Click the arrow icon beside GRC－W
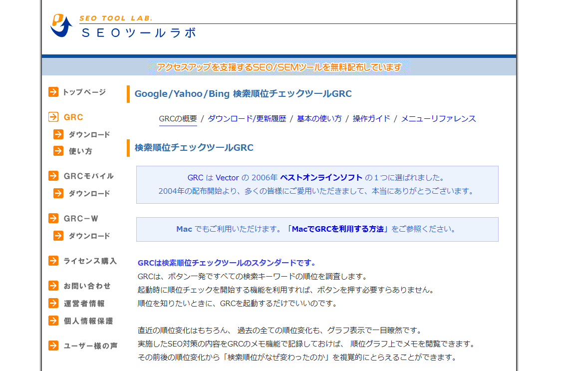 [x=53, y=218]
